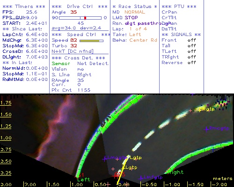The image size is (234, 187).
Task: Select the purple Rmcgtp cross marker
Action: click(206, 129)
